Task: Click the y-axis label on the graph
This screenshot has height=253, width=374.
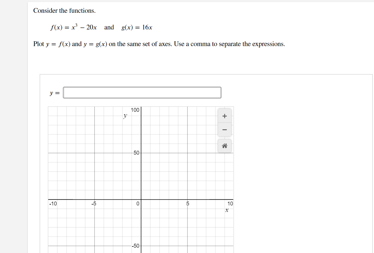Action: click(x=125, y=115)
